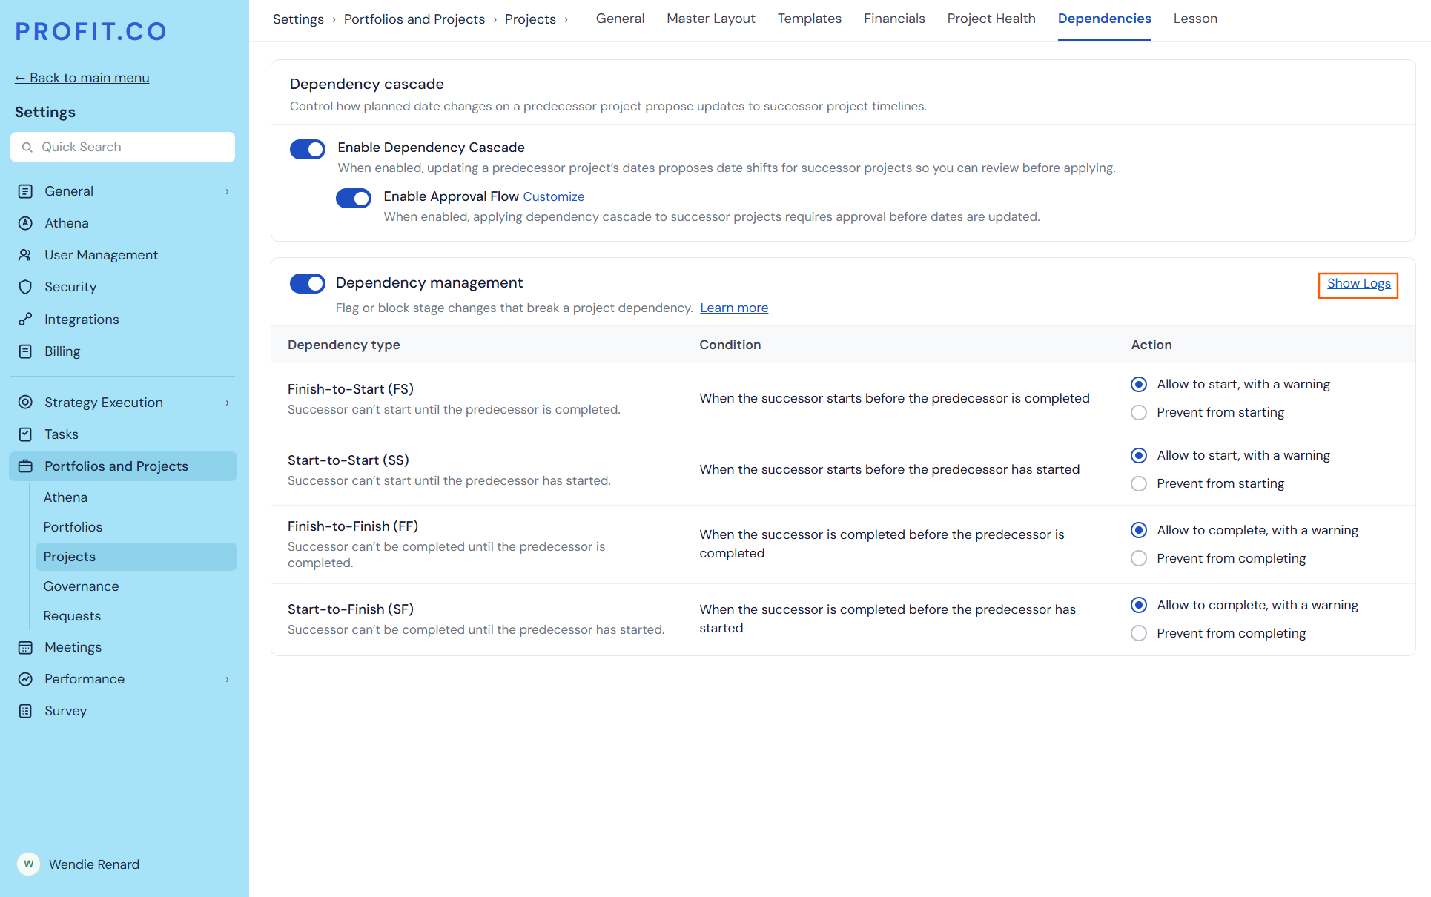Go back to main menu
1431x897 pixels.
click(x=82, y=78)
